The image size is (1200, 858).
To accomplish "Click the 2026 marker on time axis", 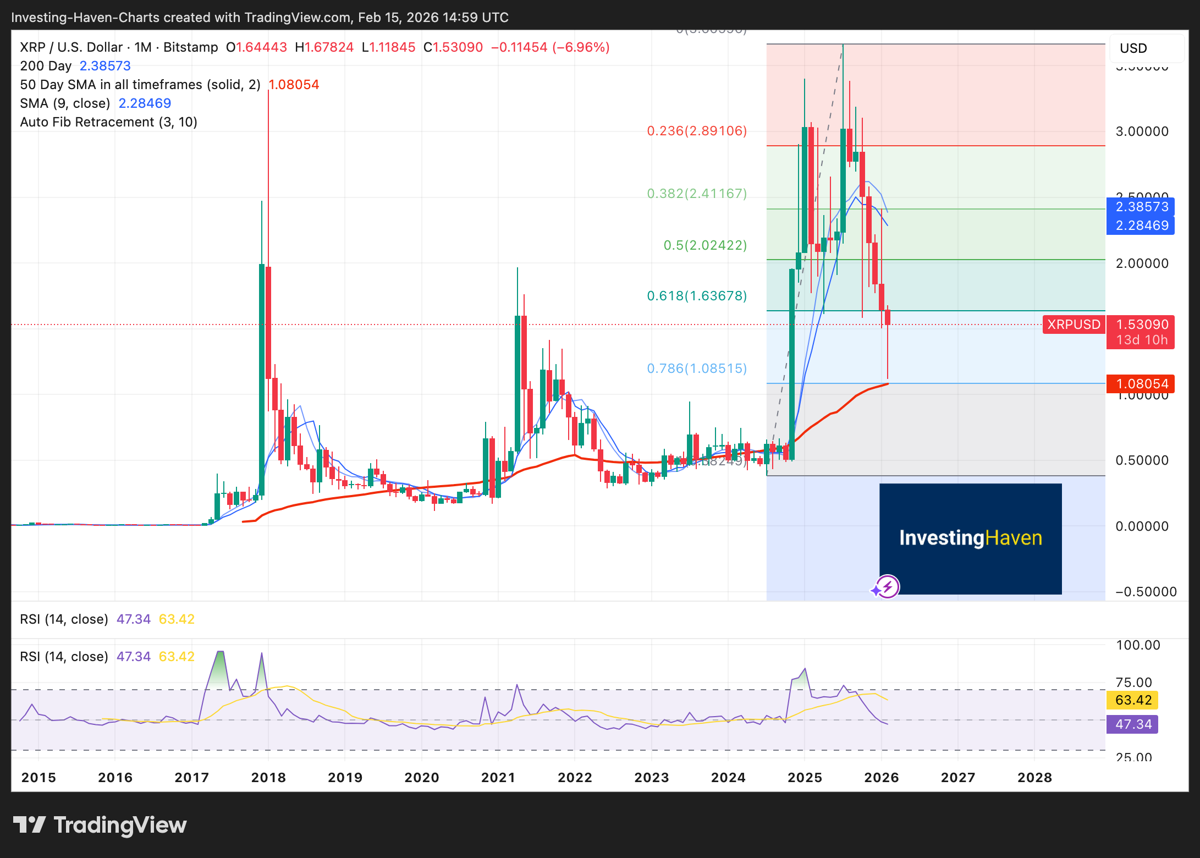I will click(881, 778).
